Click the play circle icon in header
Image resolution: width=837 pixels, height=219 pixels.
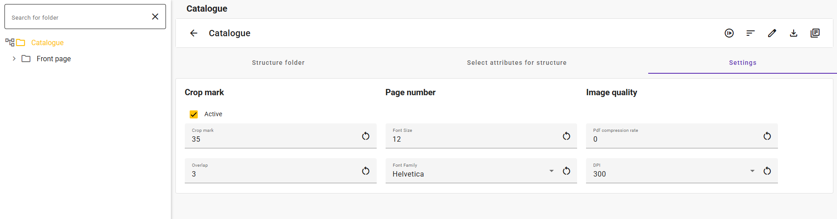tap(729, 33)
